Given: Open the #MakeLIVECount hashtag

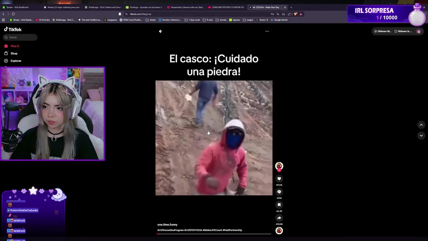Looking at the screenshot, I should pyautogui.click(x=212, y=230).
